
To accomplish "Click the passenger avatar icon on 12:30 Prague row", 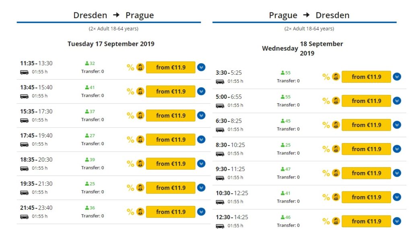I will click(x=336, y=221).
